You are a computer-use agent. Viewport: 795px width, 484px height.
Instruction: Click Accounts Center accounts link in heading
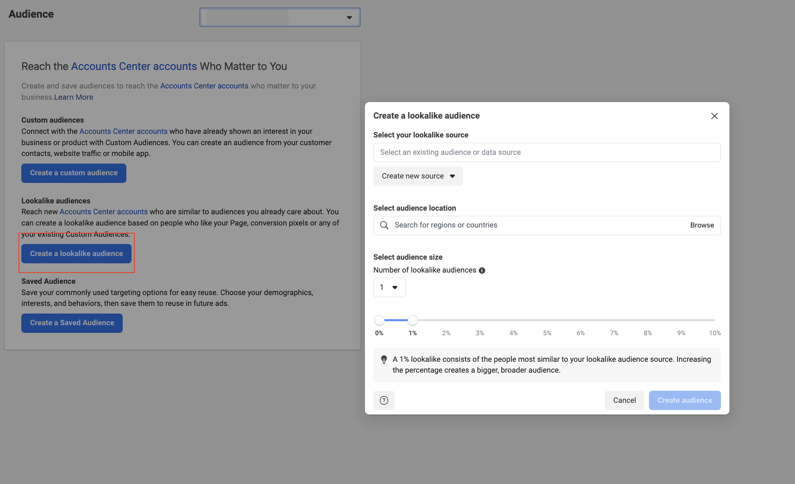[134, 66]
